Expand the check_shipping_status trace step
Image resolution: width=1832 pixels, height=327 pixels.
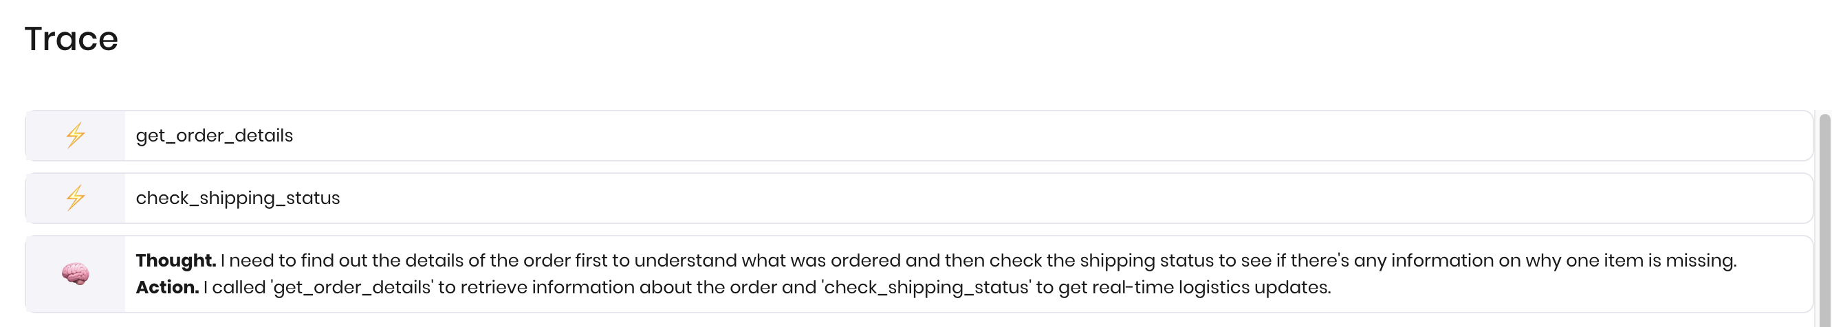919,198
